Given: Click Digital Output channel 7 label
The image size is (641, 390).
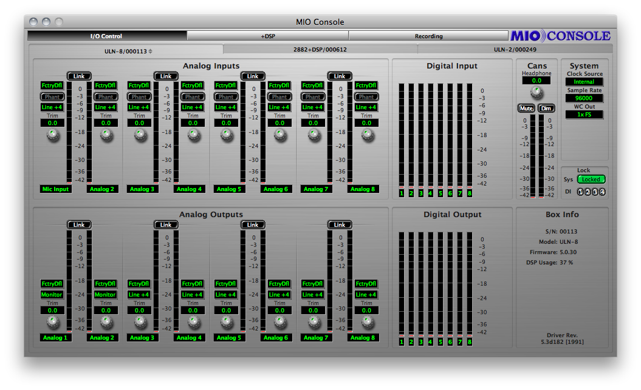Looking at the screenshot, I should [460, 342].
